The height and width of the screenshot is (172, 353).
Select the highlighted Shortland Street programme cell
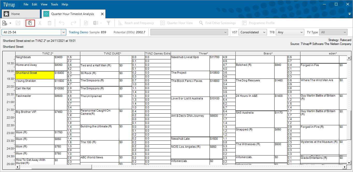35,75
